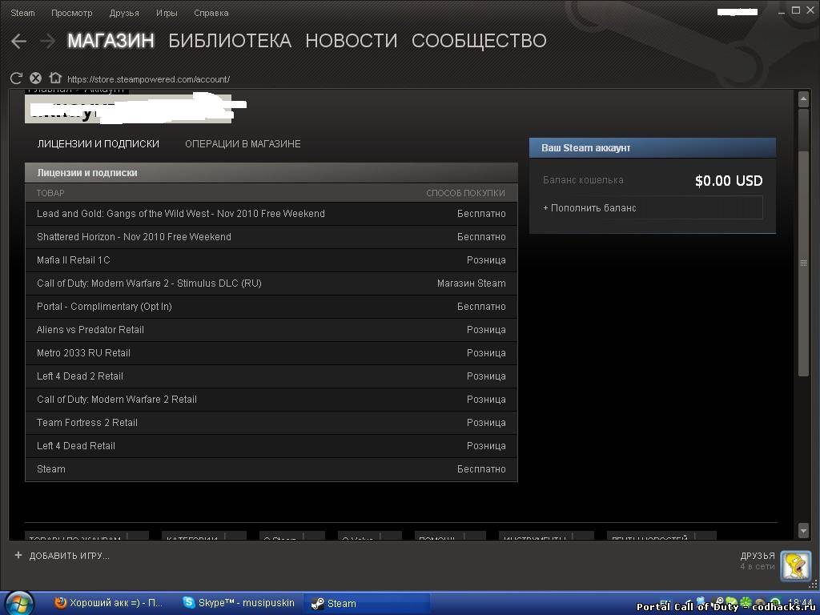Open the Справка menu

(211, 13)
